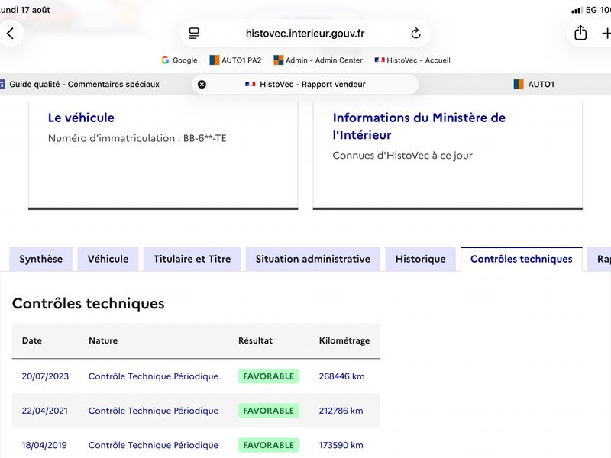Click the FAVORABLE badge for 18/04/2019
The height and width of the screenshot is (458, 611).
[269, 445]
